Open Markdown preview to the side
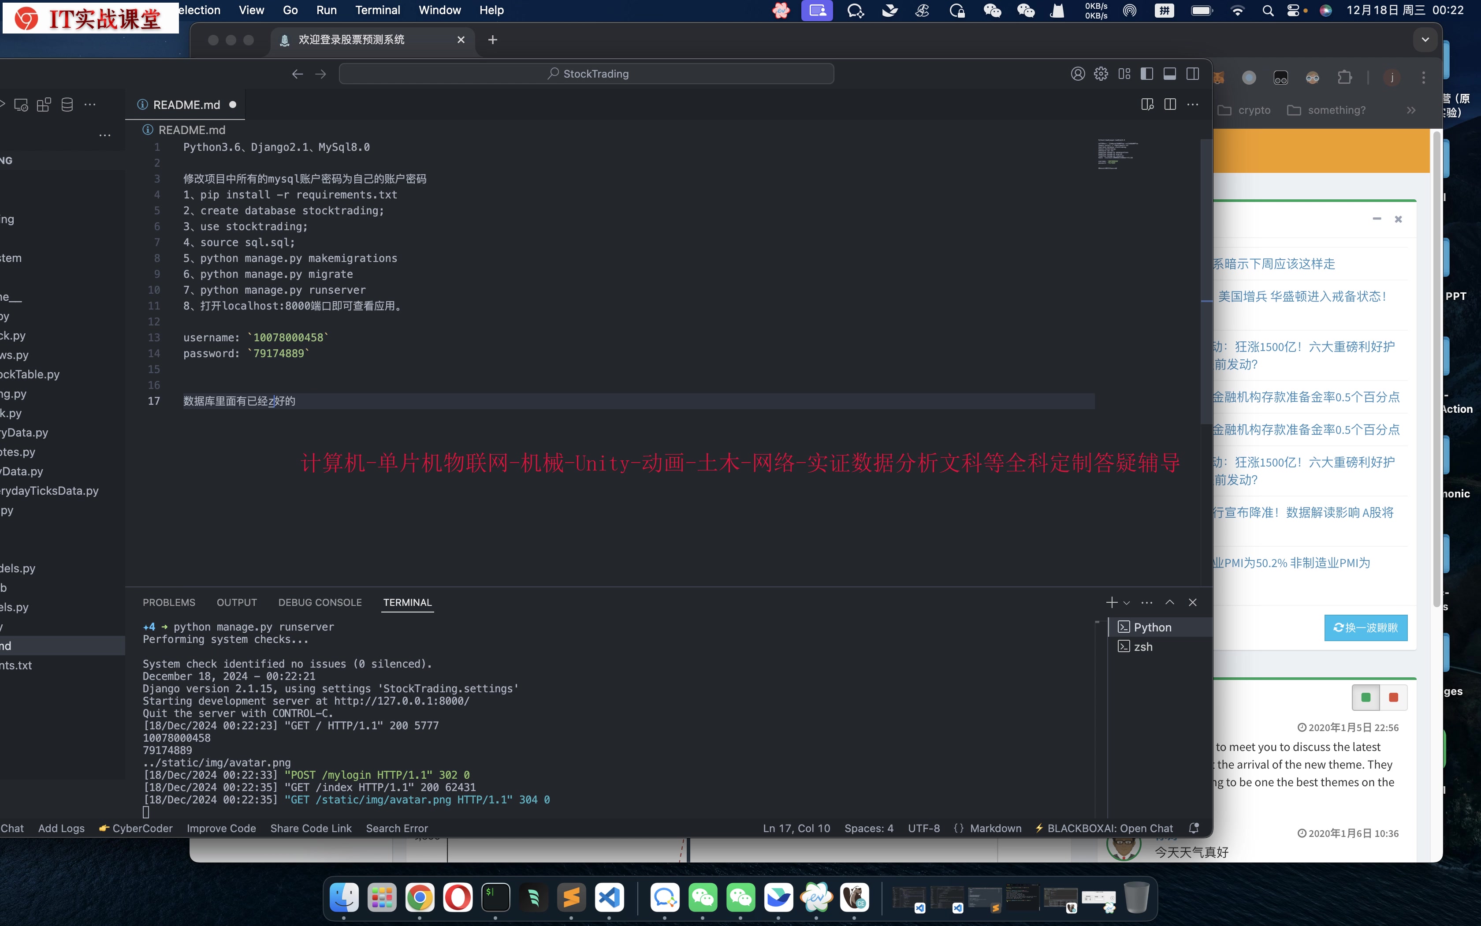Image resolution: width=1481 pixels, height=926 pixels. tap(1147, 104)
